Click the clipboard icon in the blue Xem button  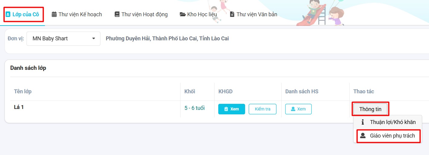tap(226, 109)
